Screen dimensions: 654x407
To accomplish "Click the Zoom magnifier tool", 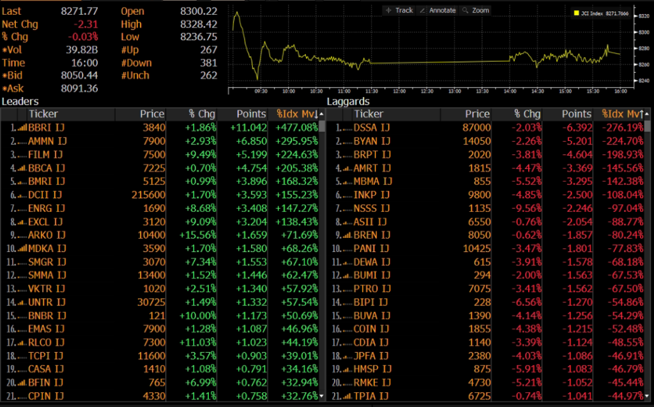I will click(x=475, y=10).
